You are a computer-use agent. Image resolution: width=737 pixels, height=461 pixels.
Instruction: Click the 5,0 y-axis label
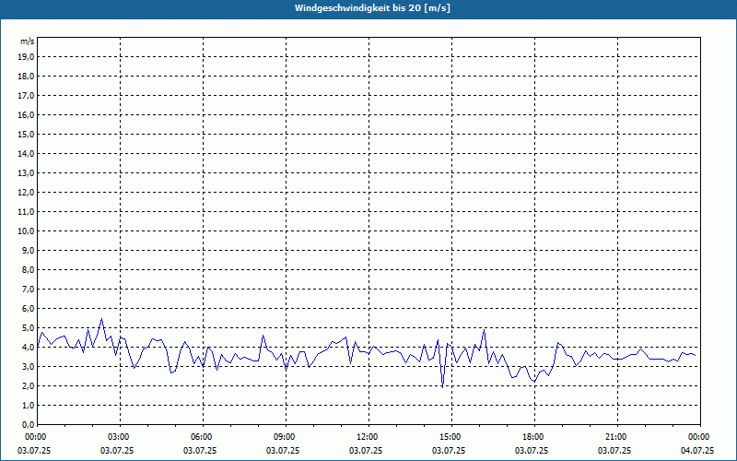pyautogui.click(x=28, y=328)
